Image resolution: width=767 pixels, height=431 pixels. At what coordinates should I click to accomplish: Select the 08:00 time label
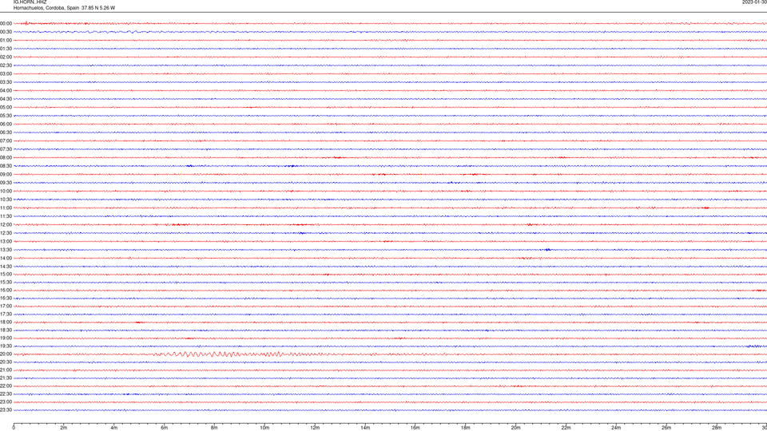6,158
